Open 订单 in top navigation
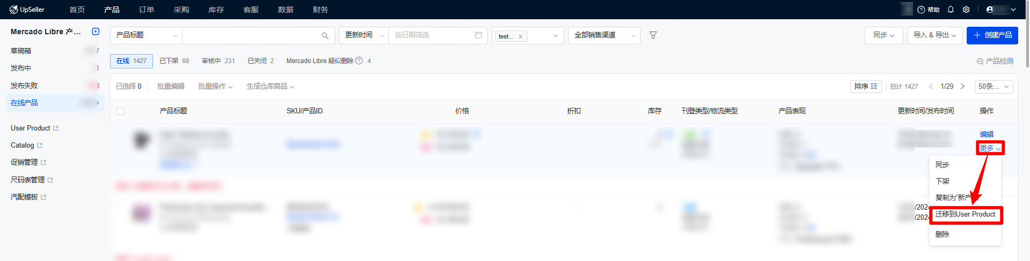The height and width of the screenshot is (261, 1030). (146, 10)
